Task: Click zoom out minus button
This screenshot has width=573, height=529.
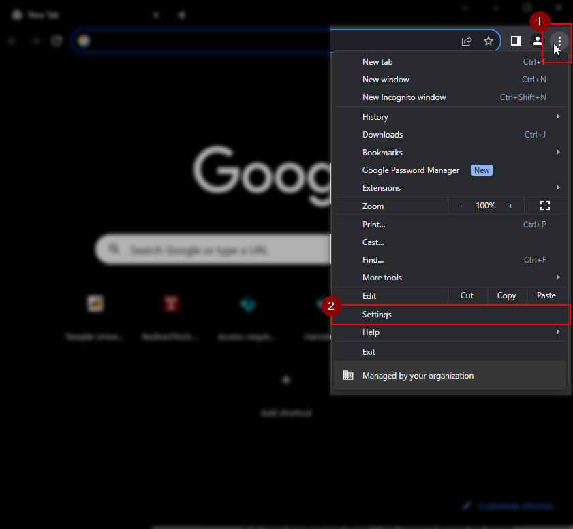Action: click(x=461, y=206)
